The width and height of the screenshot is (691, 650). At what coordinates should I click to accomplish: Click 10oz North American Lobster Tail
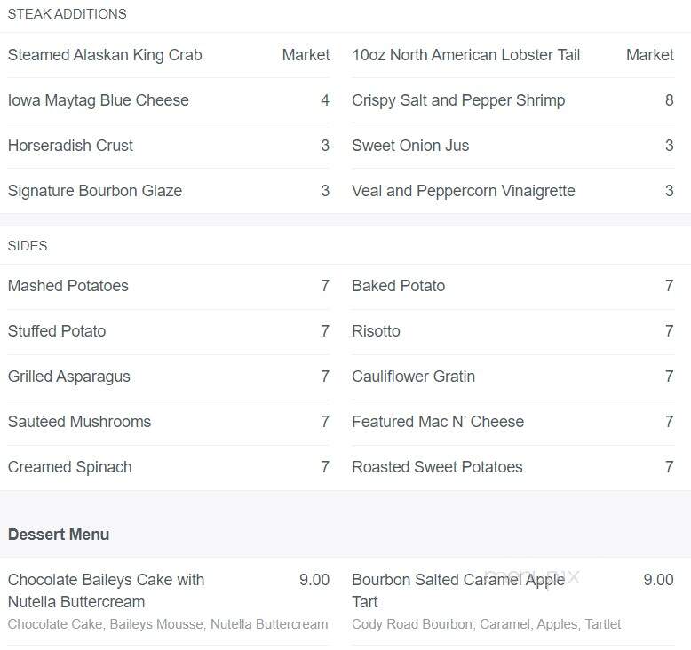tap(465, 55)
